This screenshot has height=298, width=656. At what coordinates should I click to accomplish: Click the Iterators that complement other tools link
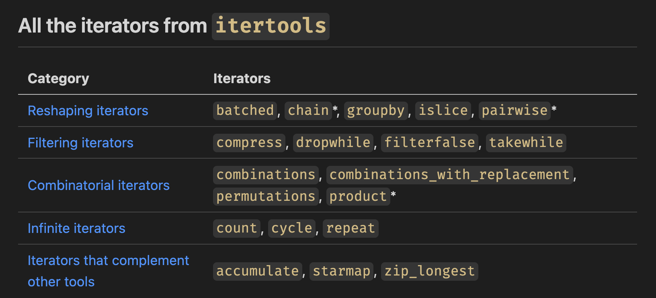pos(108,261)
